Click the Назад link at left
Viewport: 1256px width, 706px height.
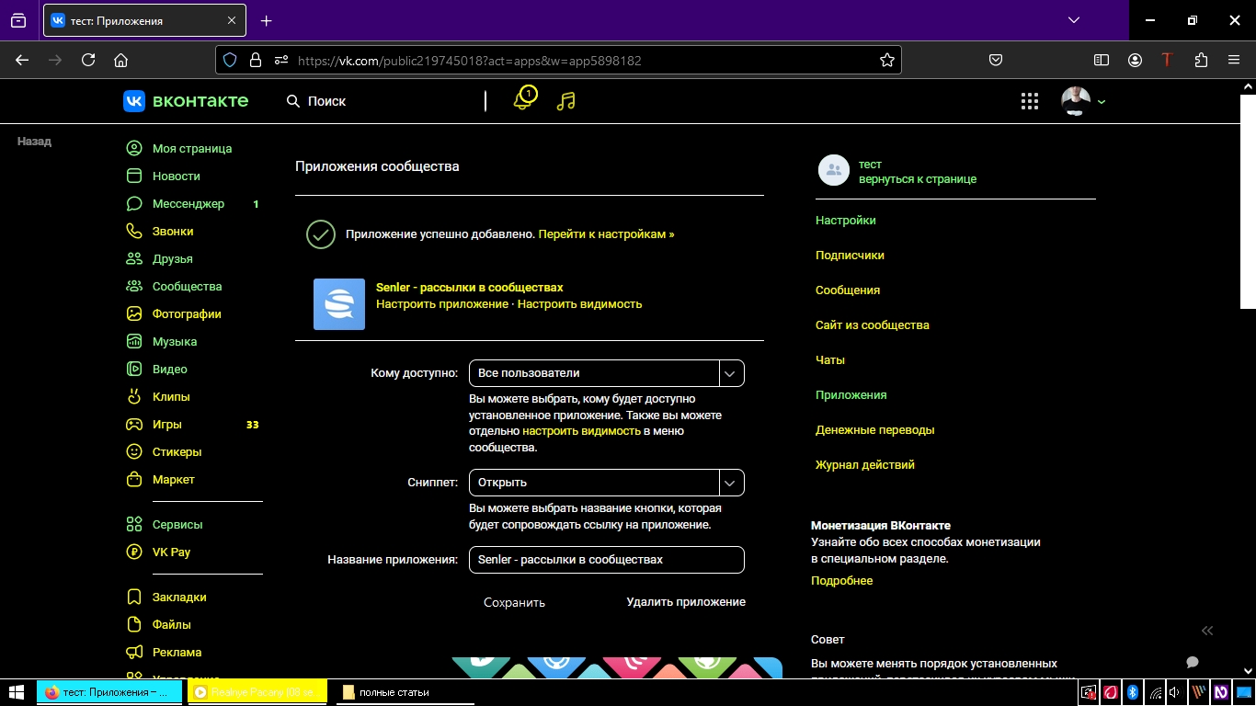[34, 142]
